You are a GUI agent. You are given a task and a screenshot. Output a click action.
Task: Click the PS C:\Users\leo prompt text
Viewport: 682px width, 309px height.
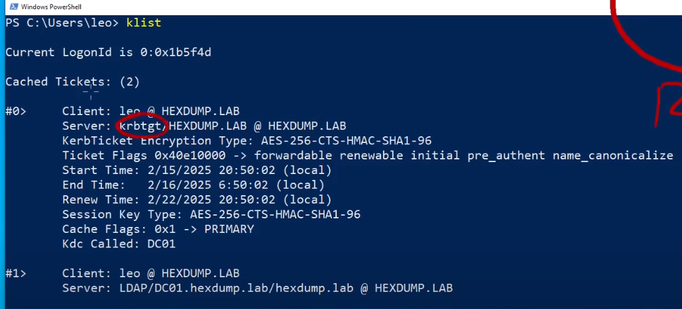60,23
